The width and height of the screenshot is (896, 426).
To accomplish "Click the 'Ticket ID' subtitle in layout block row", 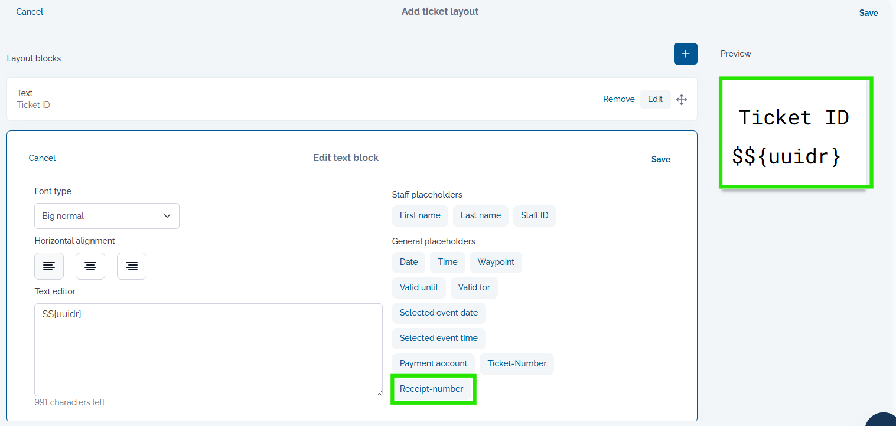I will pyautogui.click(x=34, y=105).
